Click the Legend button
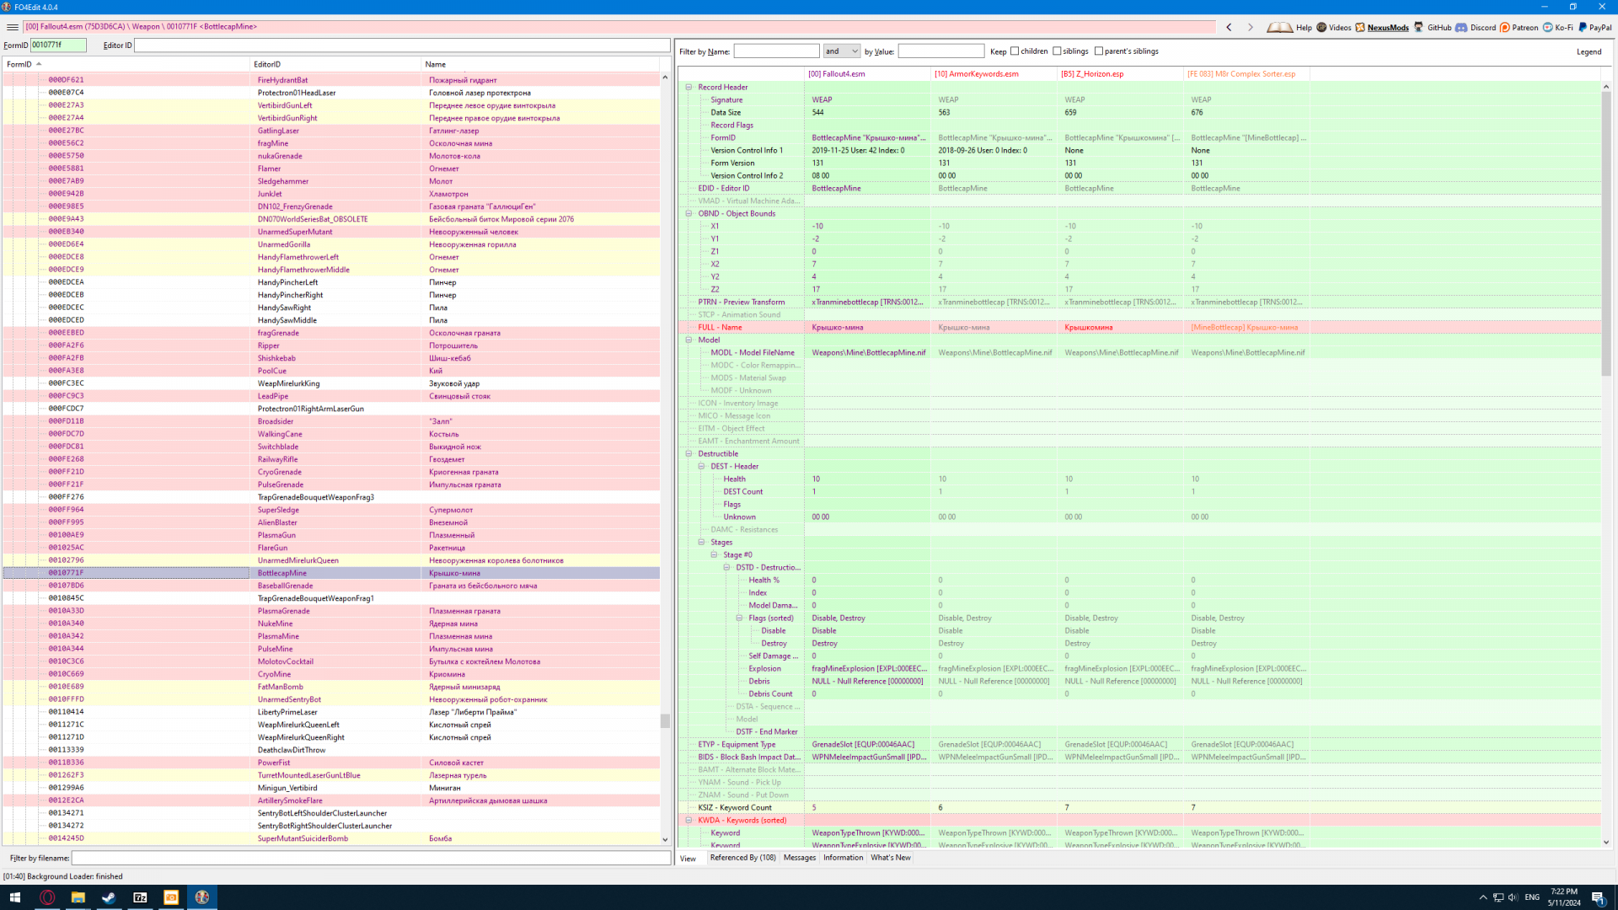 click(1589, 51)
